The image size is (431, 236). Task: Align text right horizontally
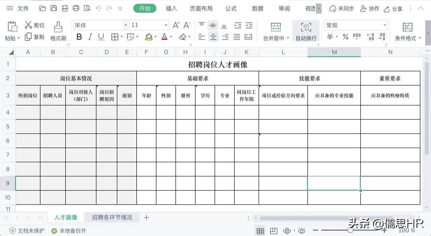(x=225, y=37)
